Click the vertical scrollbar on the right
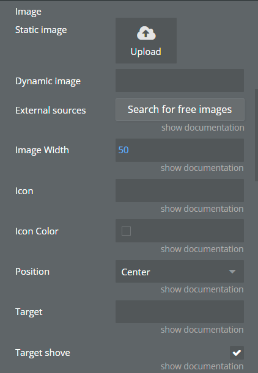Screen dimensions: 258x373 pyautogui.click(x=256, y=135)
